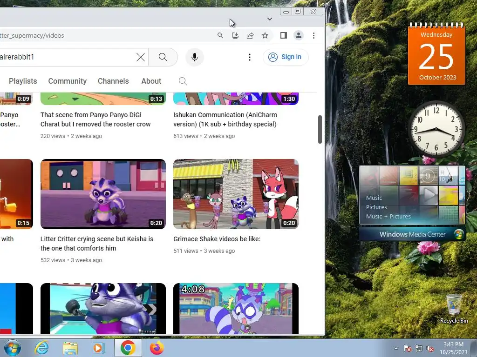Open the Recycle Bin desktop icon

[454, 309]
